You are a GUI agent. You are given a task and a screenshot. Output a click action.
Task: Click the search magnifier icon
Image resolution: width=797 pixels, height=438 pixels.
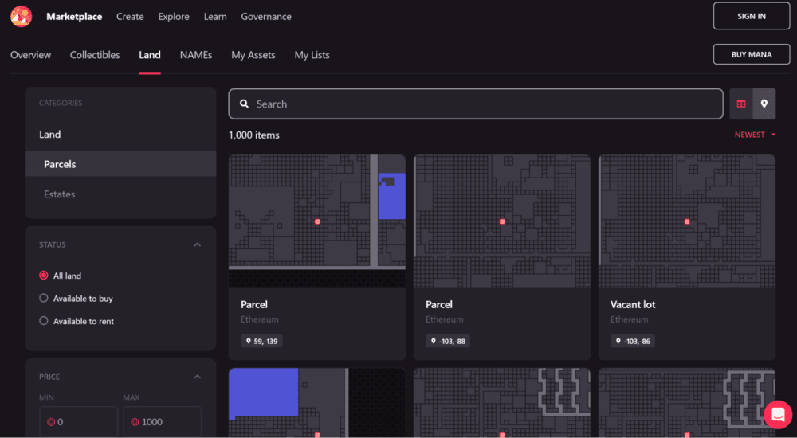pos(245,104)
